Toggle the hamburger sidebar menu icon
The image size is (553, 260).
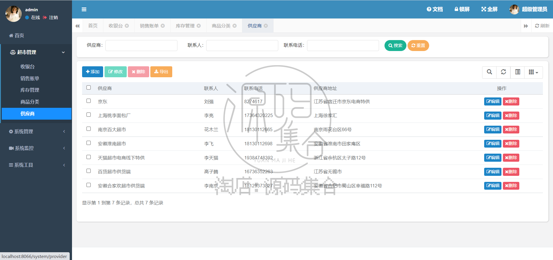click(x=84, y=10)
